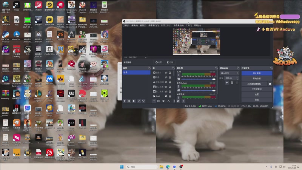Show hidden system tray icons chevron
This screenshot has width=302, height=170.
tap(267, 167)
